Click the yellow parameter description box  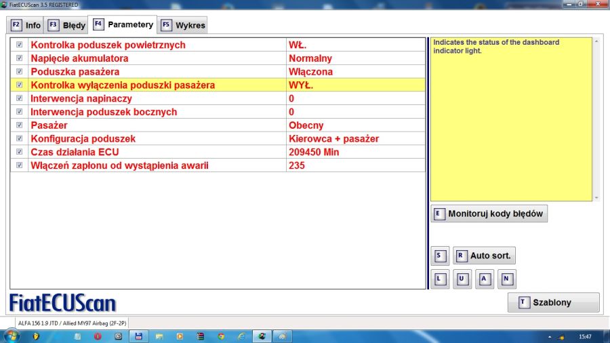511,119
